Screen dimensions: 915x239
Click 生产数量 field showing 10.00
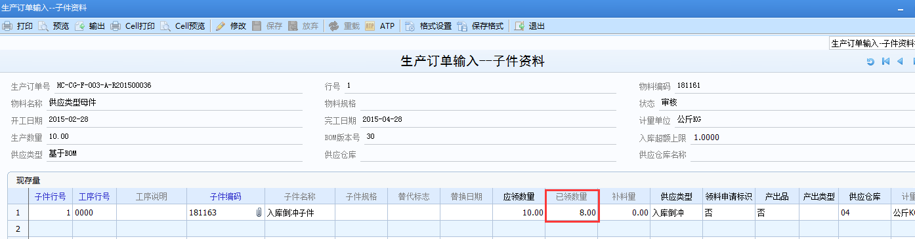tap(174, 137)
